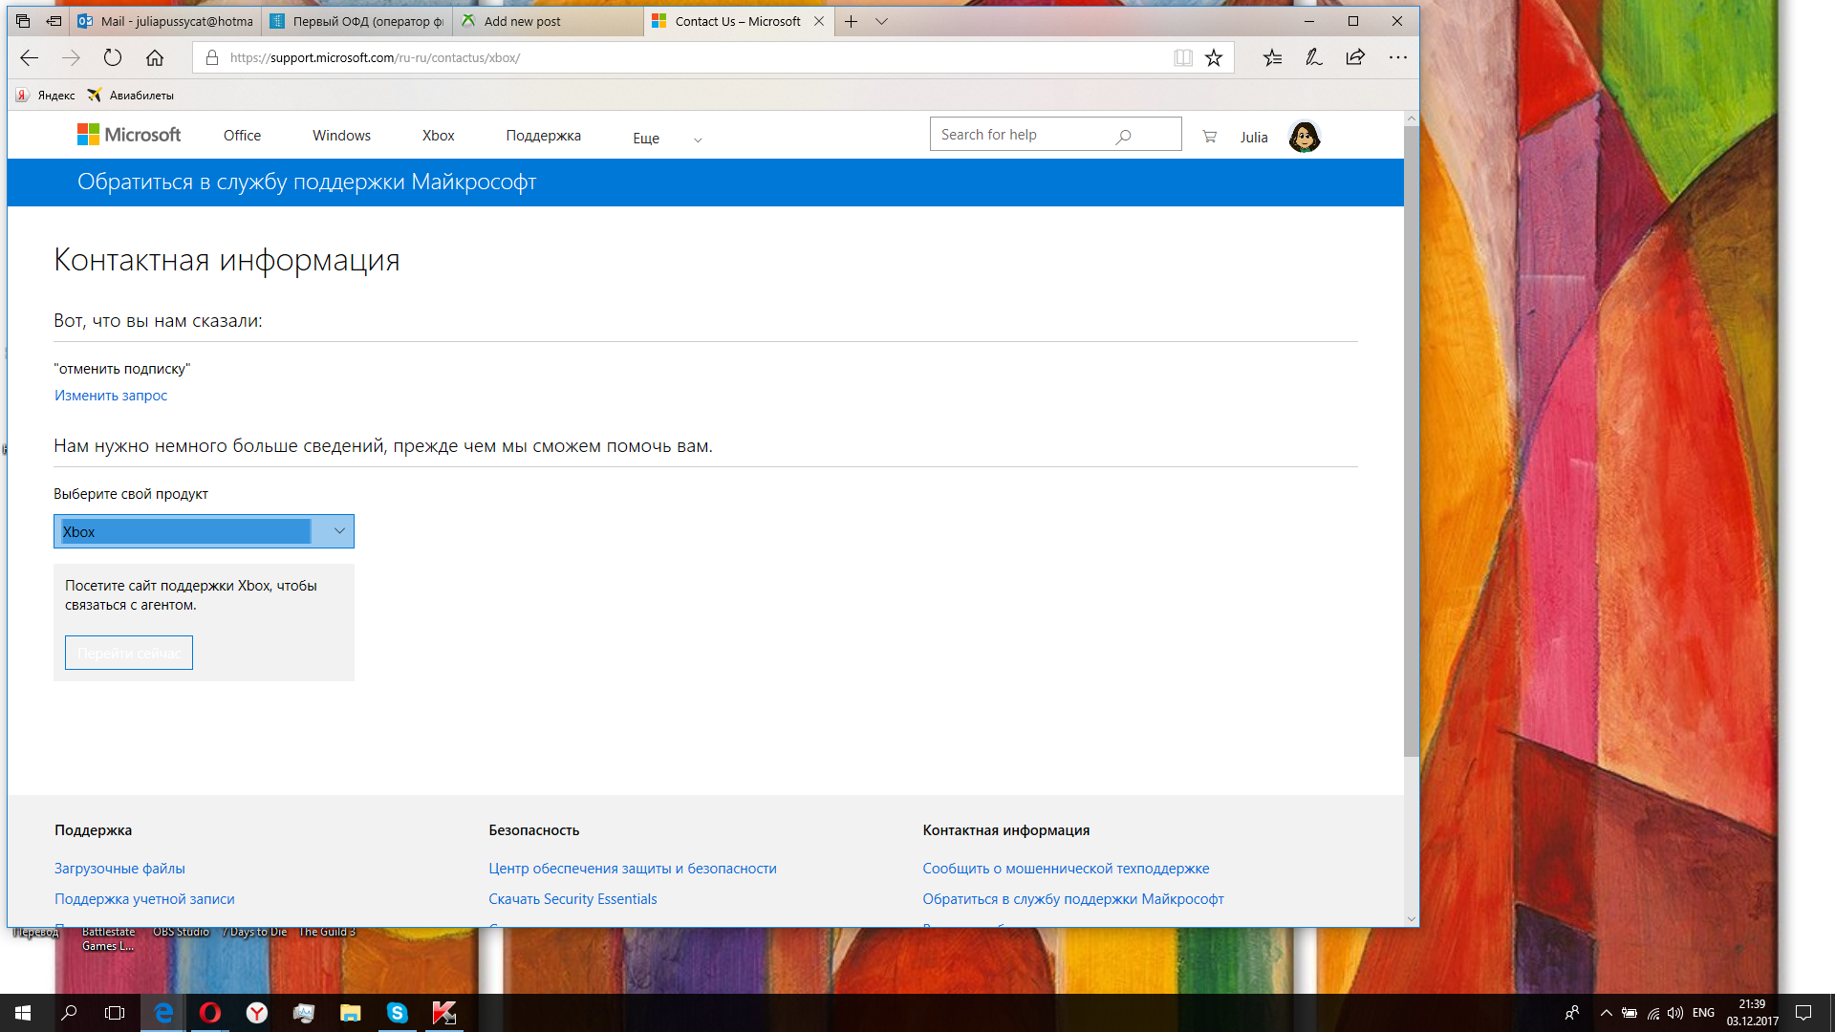Screen dimensions: 1835x1032
Task: Click the search magnifier in help box
Action: coord(1123,136)
